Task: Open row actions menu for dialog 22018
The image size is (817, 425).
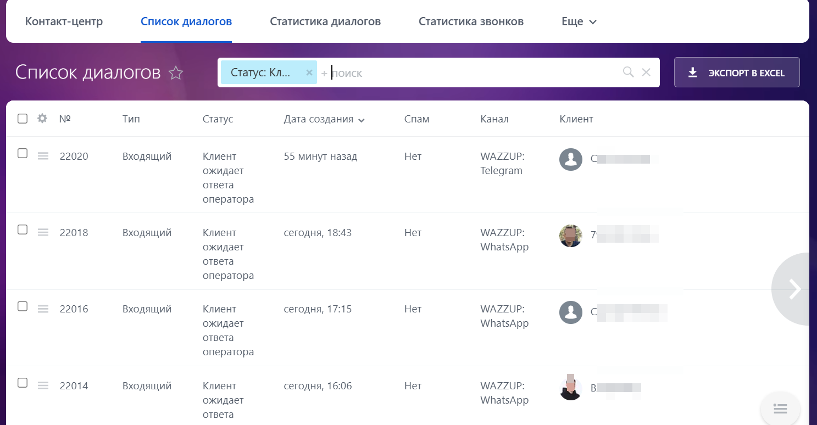Action: (x=43, y=233)
